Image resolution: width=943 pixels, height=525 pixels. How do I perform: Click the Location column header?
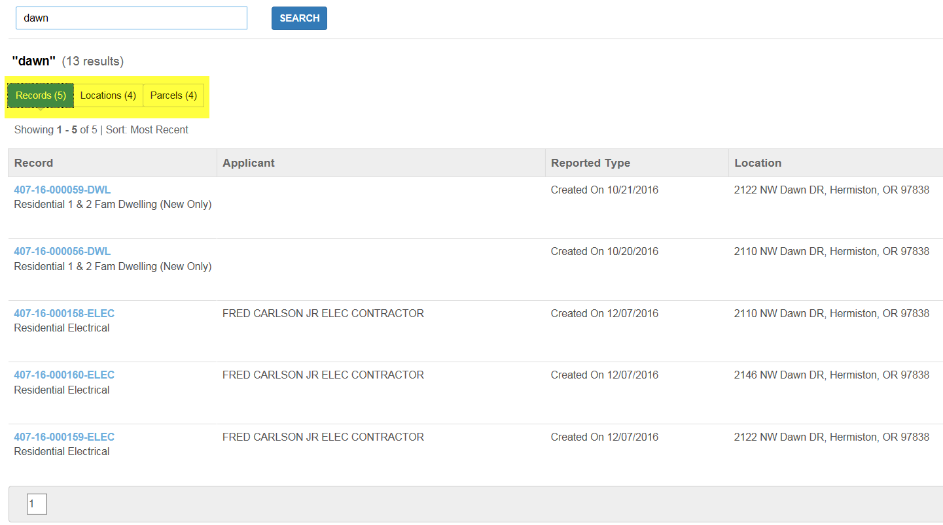[x=758, y=163]
